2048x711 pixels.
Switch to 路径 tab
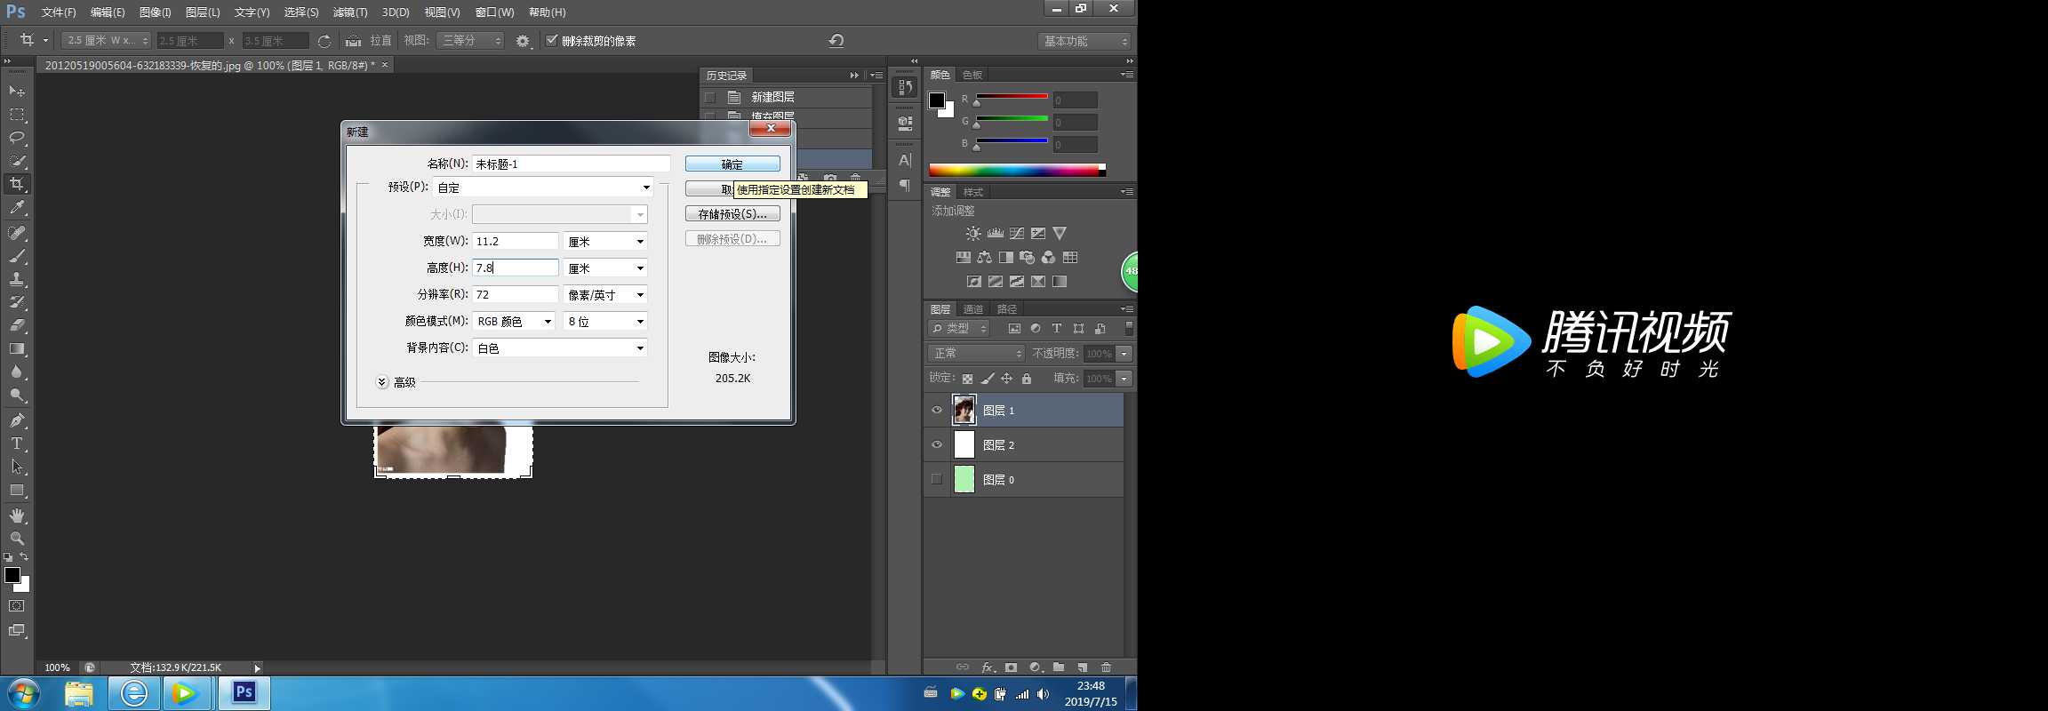coord(1007,309)
